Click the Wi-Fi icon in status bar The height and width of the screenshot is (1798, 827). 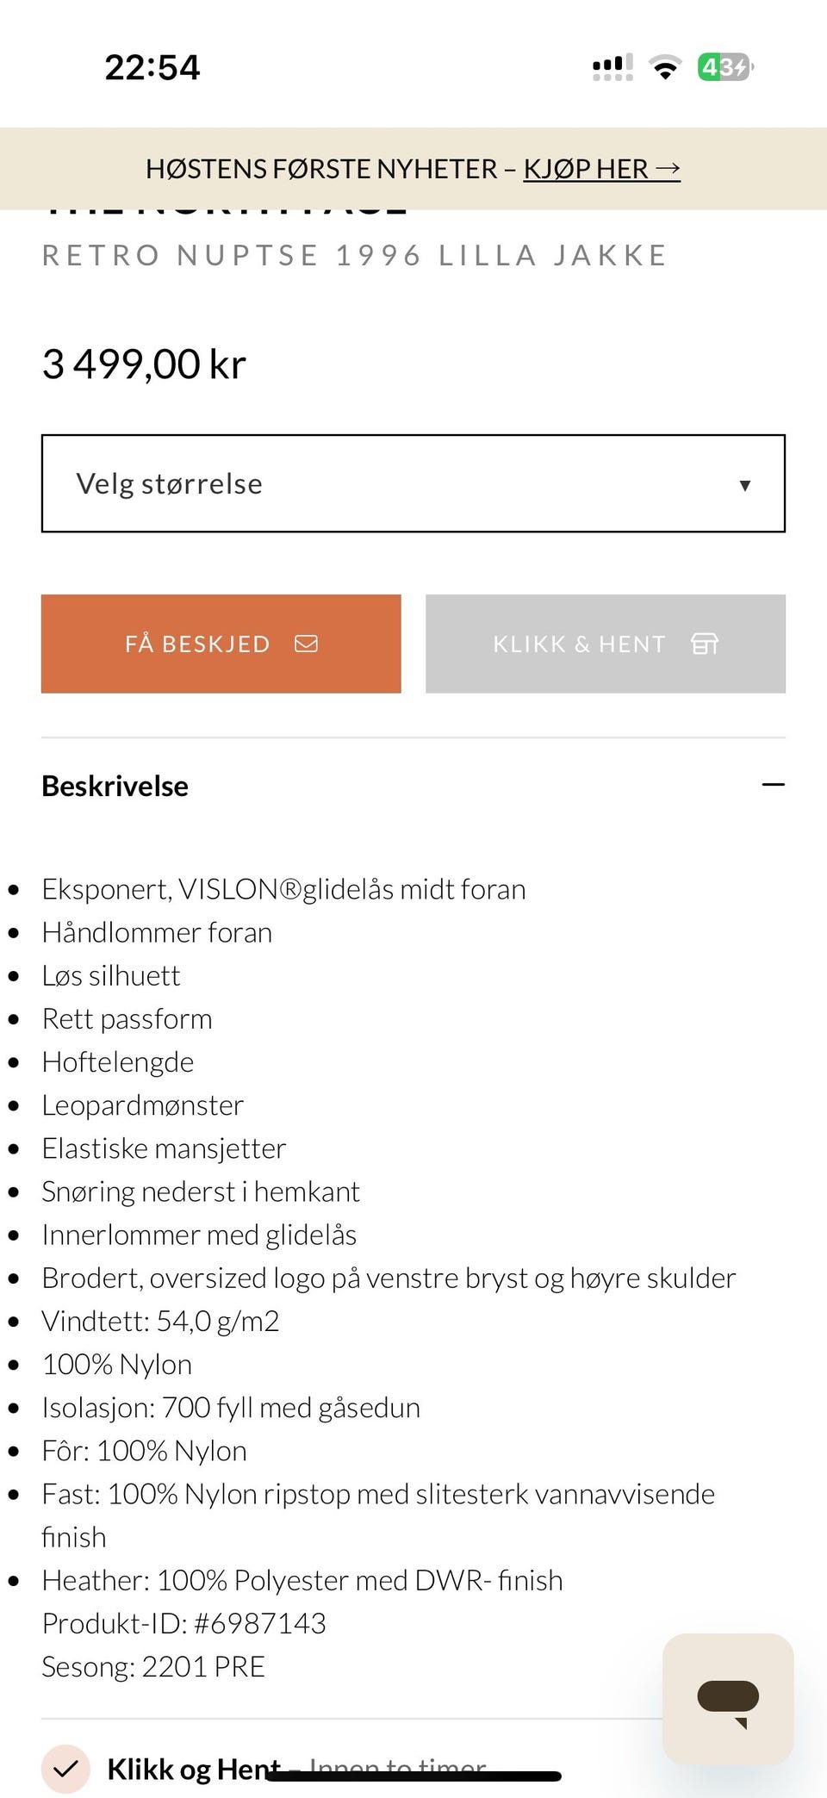664,66
